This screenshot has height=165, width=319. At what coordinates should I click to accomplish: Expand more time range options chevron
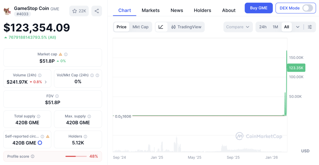click(x=298, y=27)
